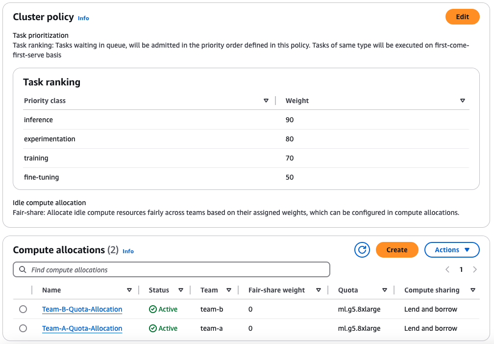Sort compute allocations by Status column
This screenshot has height=344, width=494.
[x=181, y=290]
